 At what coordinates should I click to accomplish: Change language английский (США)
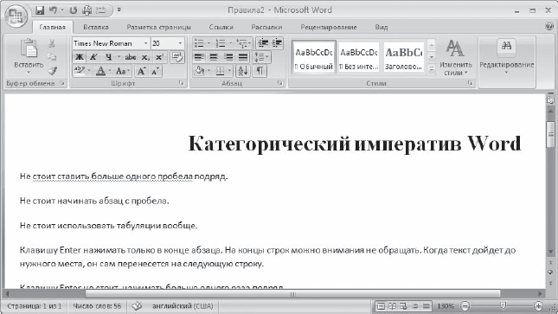point(183,306)
